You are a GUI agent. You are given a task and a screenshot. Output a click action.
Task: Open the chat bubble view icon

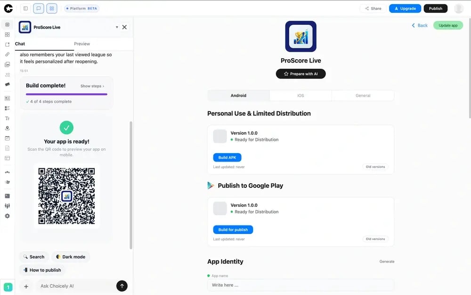click(39, 8)
